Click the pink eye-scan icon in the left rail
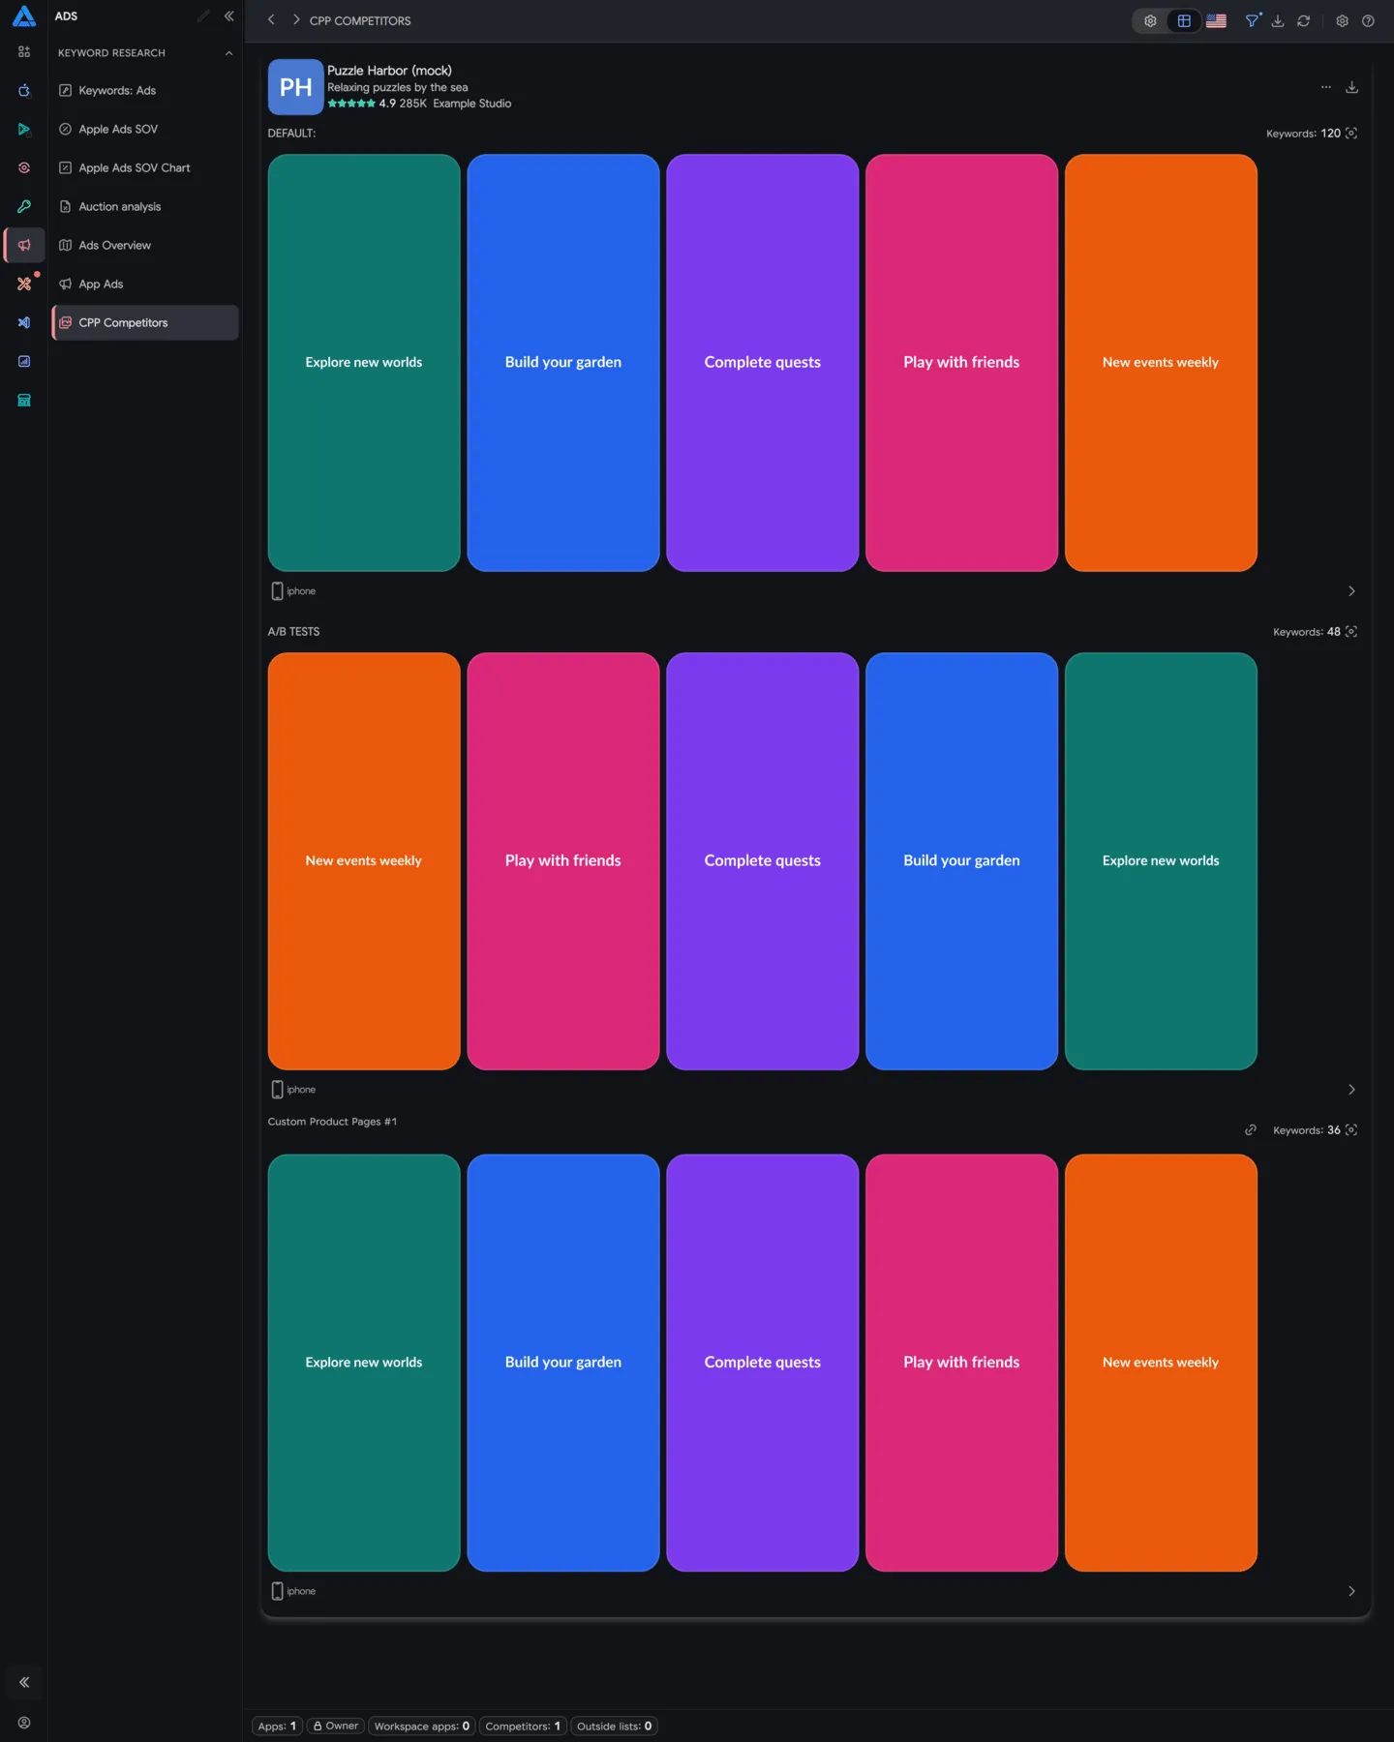This screenshot has height=1742, width=1394. (x=24, y=167)
